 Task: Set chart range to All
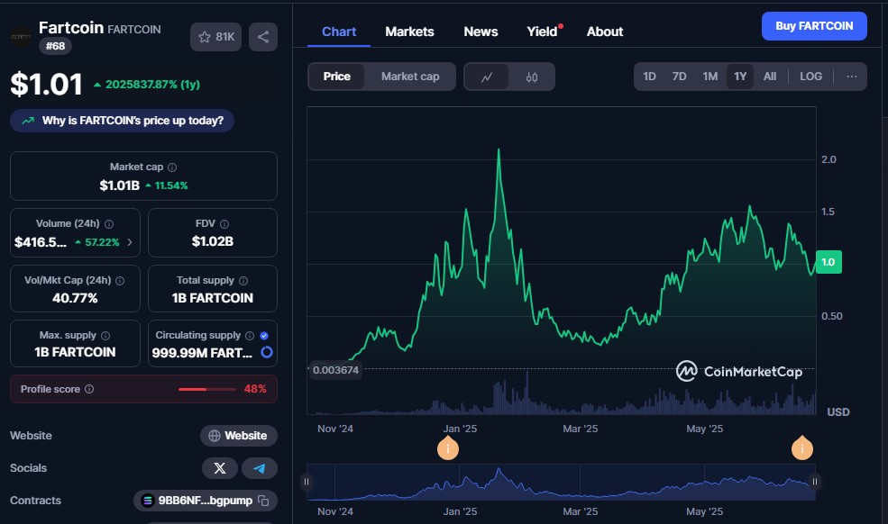(770, 77)
